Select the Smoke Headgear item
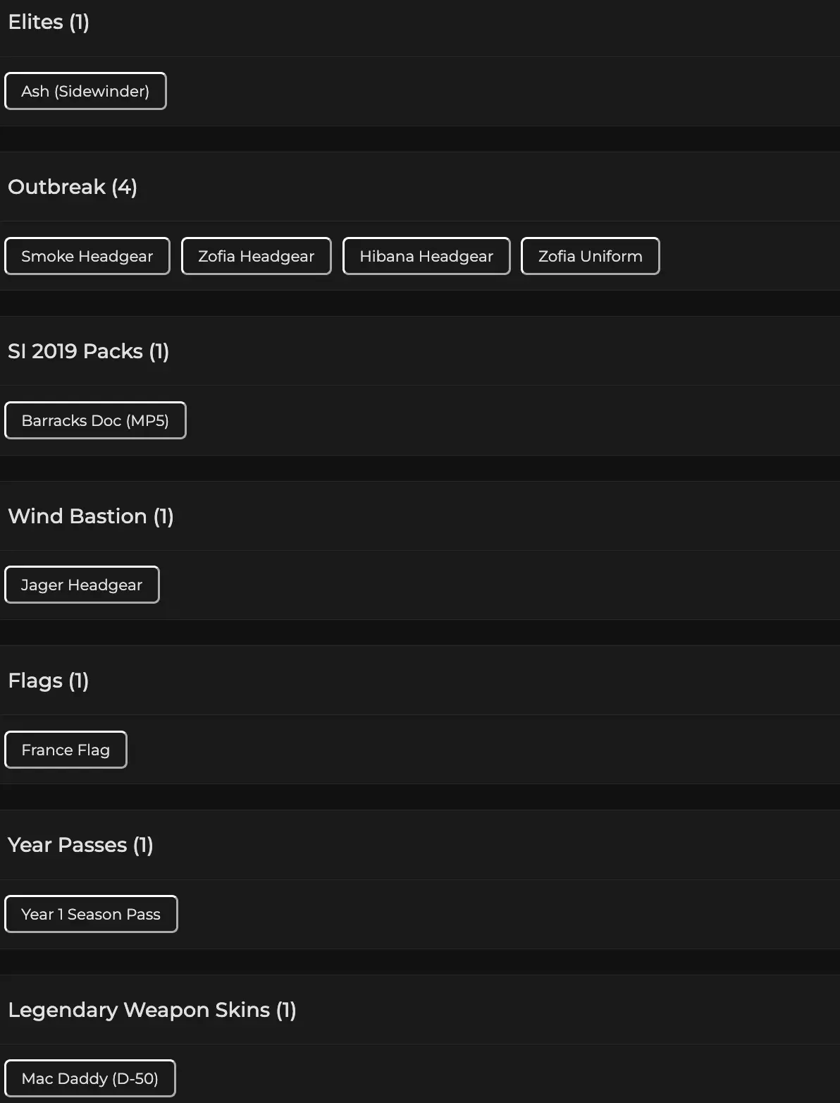Image resolution: width=840 pixels, height=1103 pixels. point(87,256)
